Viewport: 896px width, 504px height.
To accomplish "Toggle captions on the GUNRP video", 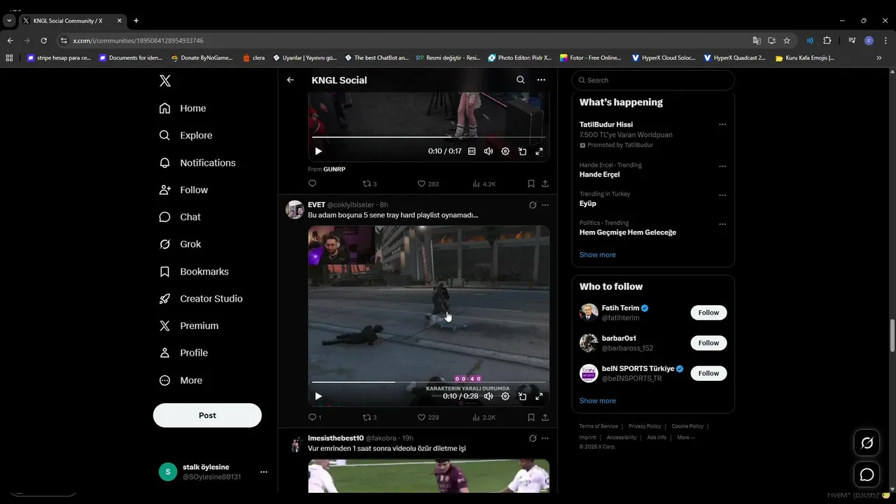I will [472, 151].
